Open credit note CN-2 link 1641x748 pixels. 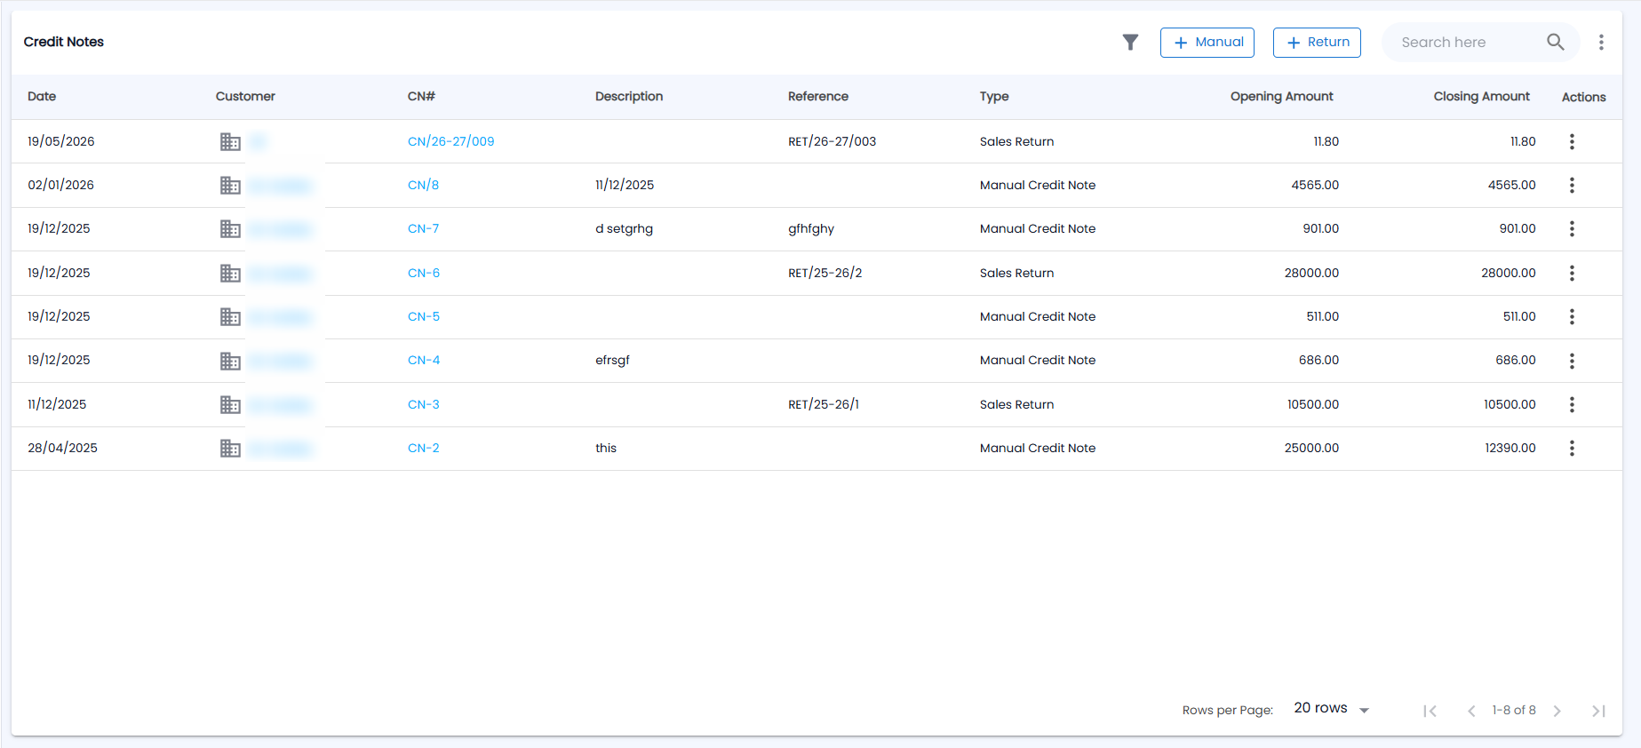coord(424,448)
